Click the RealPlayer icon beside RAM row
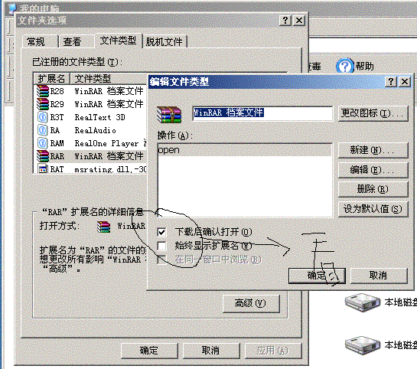The width and height of the screenshot is (417, 369). [x=43, y=143]
